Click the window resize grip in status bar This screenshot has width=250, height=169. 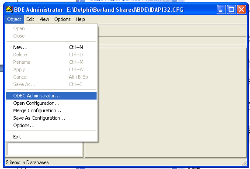pyautogui.click(x=244, y=163)
